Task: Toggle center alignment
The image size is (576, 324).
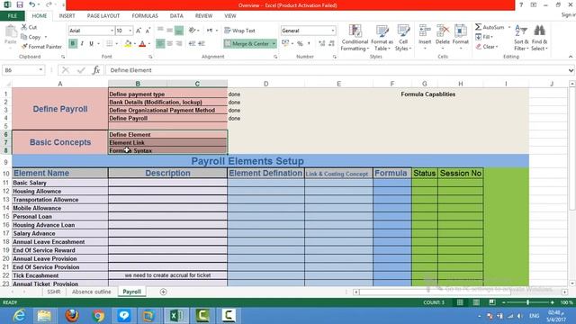Action: point(170,44)
